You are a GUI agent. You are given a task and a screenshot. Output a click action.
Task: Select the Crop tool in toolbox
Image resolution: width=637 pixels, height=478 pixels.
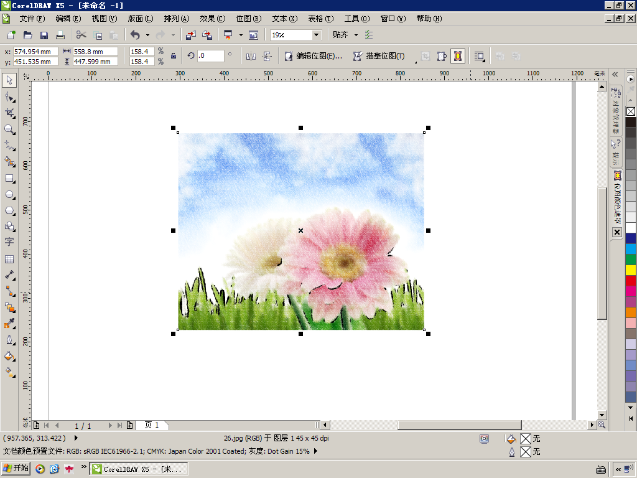(x=9, y=113)
